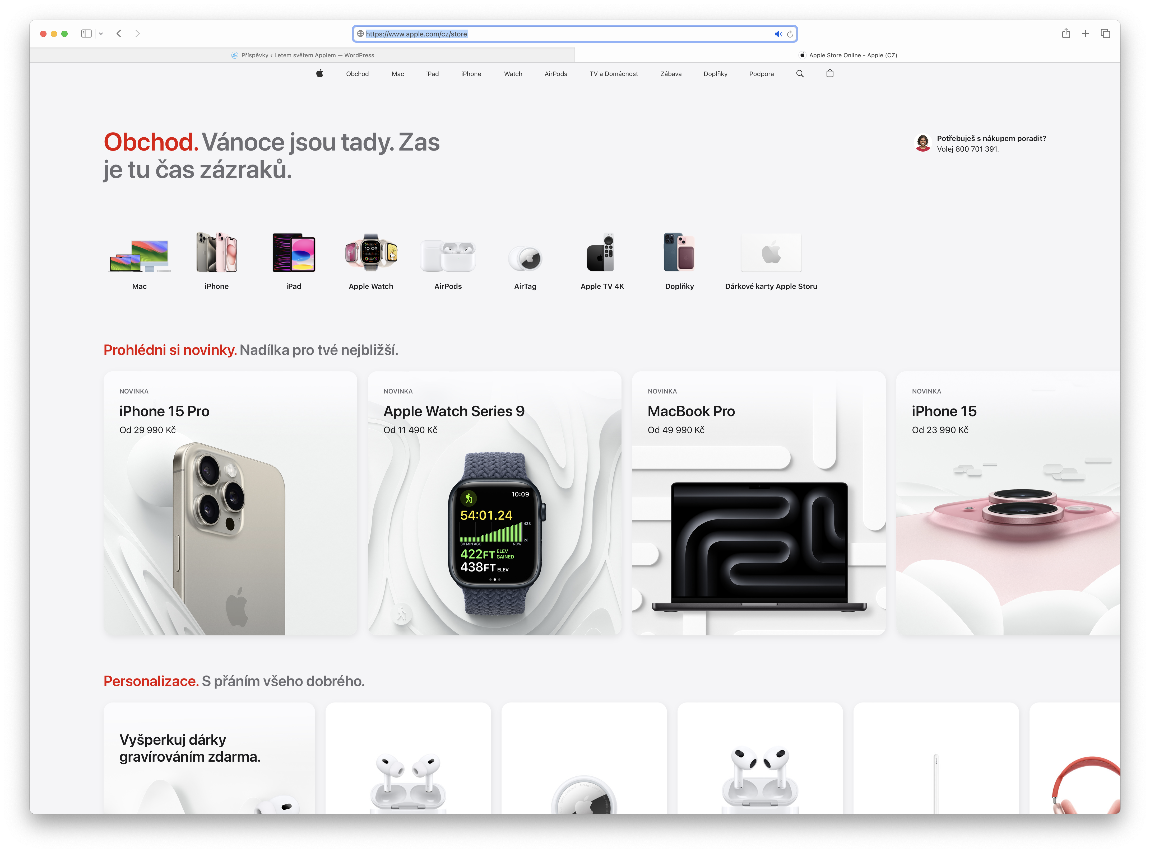Open the shopping bag icon
Viewport: 1150px width, 853px height.
(x=830, y=73)
